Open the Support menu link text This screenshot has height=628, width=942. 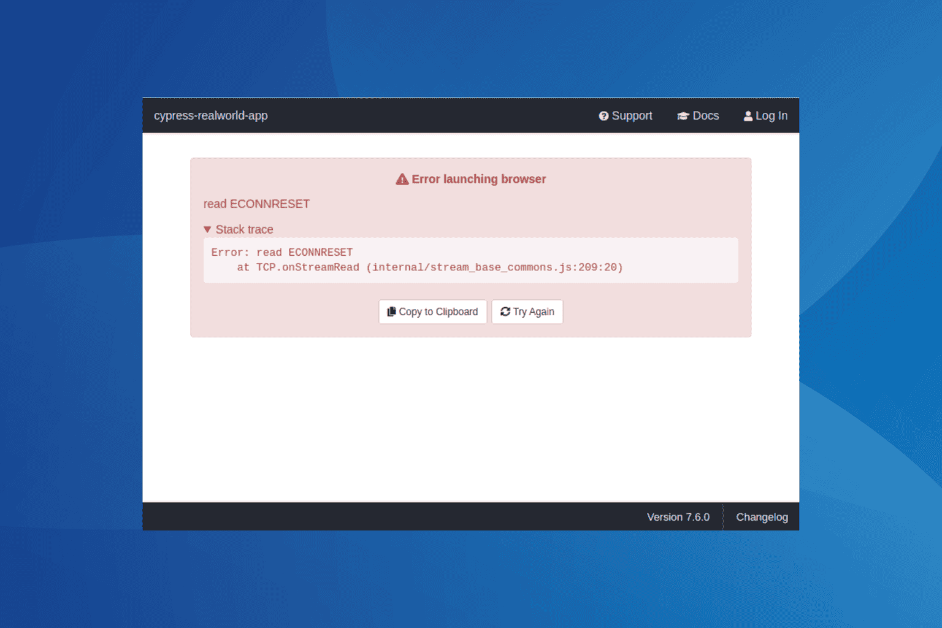point(632,116)
